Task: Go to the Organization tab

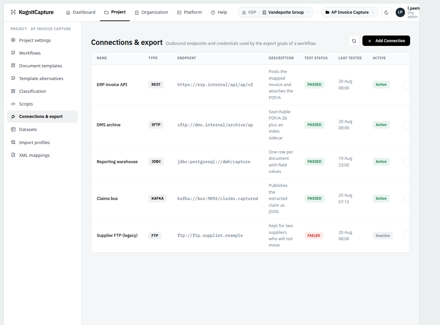Action: (151, 12)
